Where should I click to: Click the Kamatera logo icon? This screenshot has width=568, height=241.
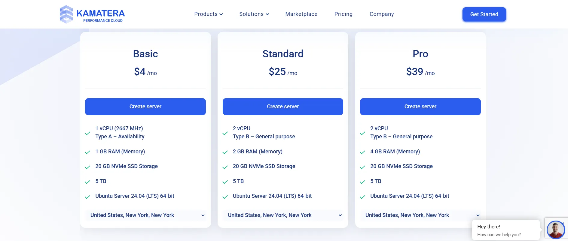pos(66,14)
